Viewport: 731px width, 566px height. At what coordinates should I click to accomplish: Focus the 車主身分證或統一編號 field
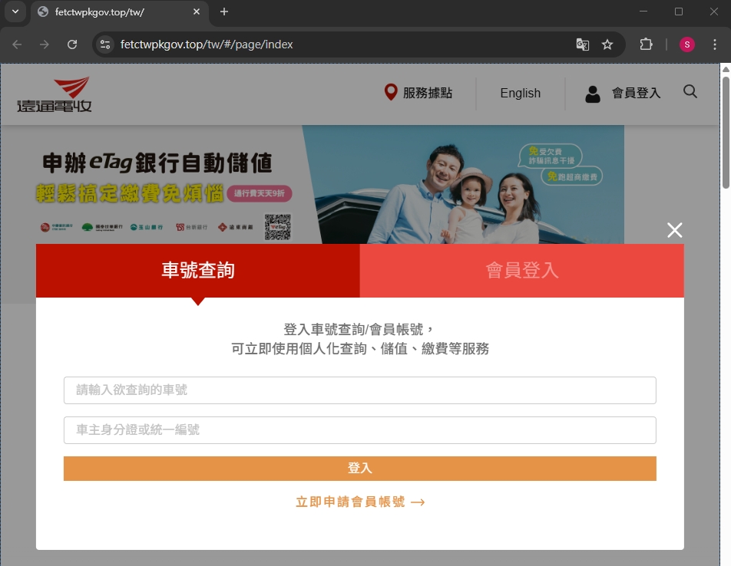360,430
